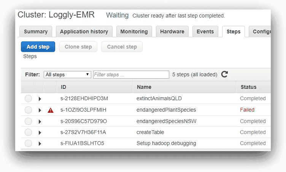This screenshot has height=172, width=286.
Task: Open the Application history tab
Action: point(84,32)
